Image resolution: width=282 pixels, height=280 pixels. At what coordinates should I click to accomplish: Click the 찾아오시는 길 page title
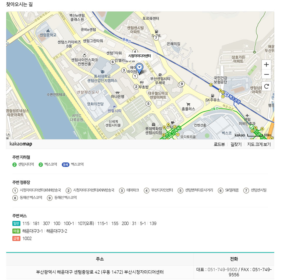[19, 4]
